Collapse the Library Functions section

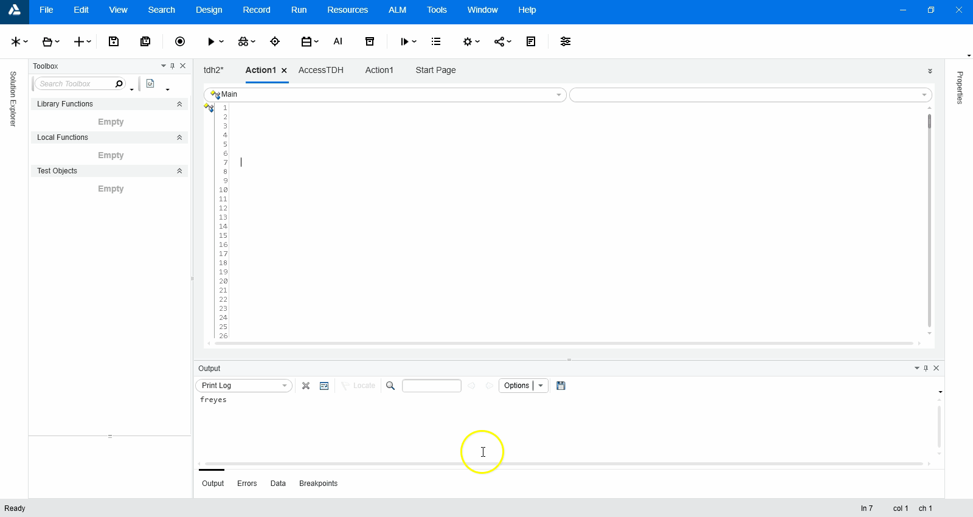[179, 104]
